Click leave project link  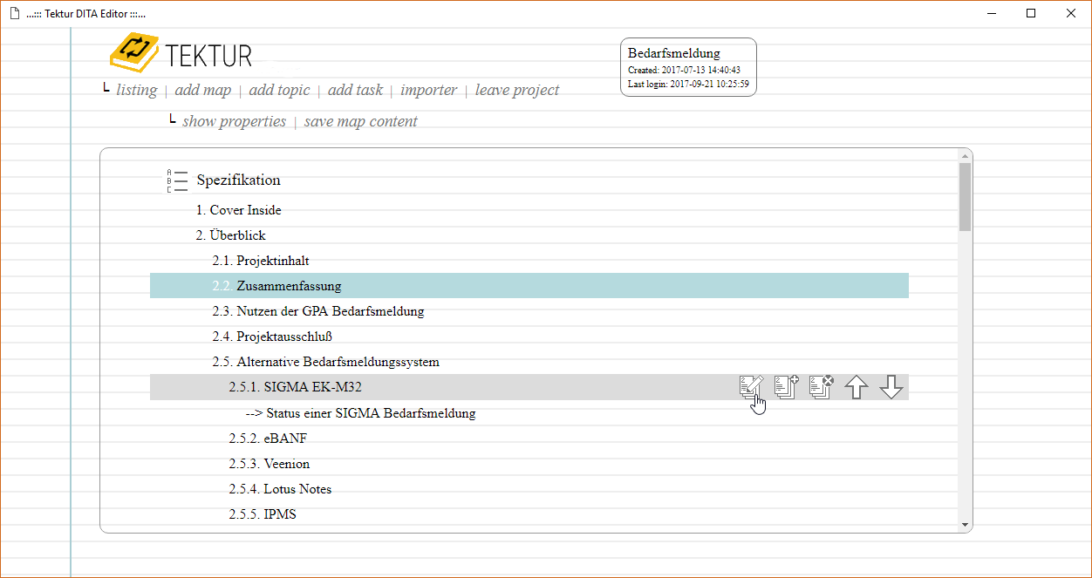(517, 90)
